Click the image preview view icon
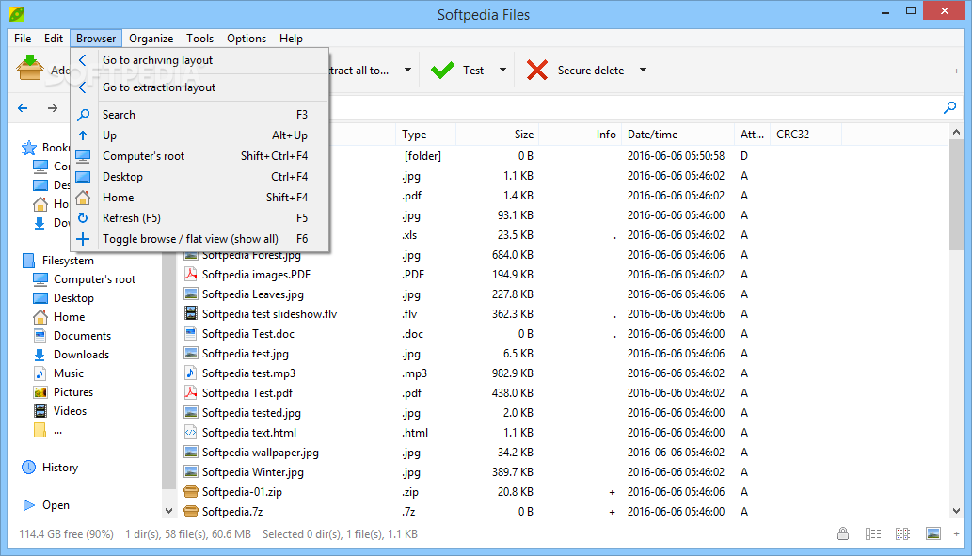The width and height of the screenshot is (972, 556). tap(932, 533)
